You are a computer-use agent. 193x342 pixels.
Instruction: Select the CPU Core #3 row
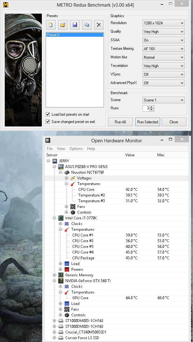coord(117,247)
